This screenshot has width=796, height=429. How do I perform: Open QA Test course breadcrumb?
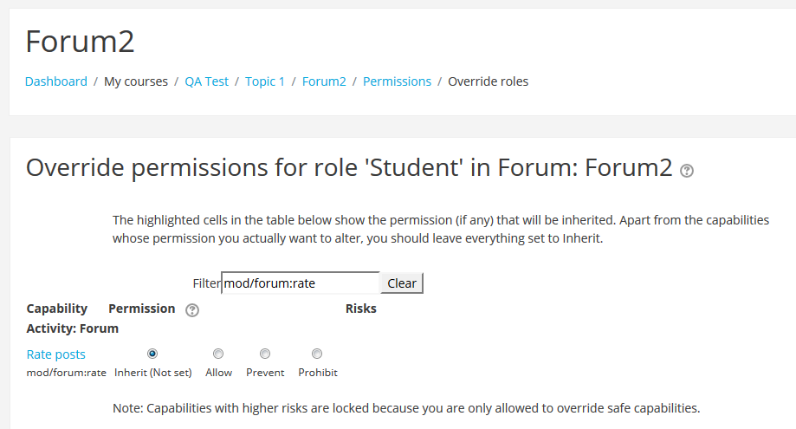click(207, 81)
